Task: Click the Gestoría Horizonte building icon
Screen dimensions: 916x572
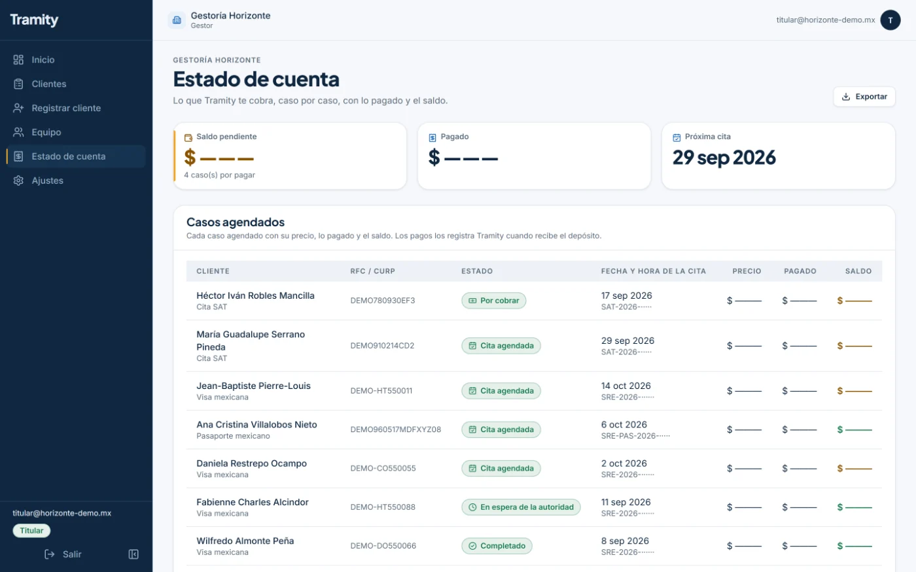Action: pos(177,20)
